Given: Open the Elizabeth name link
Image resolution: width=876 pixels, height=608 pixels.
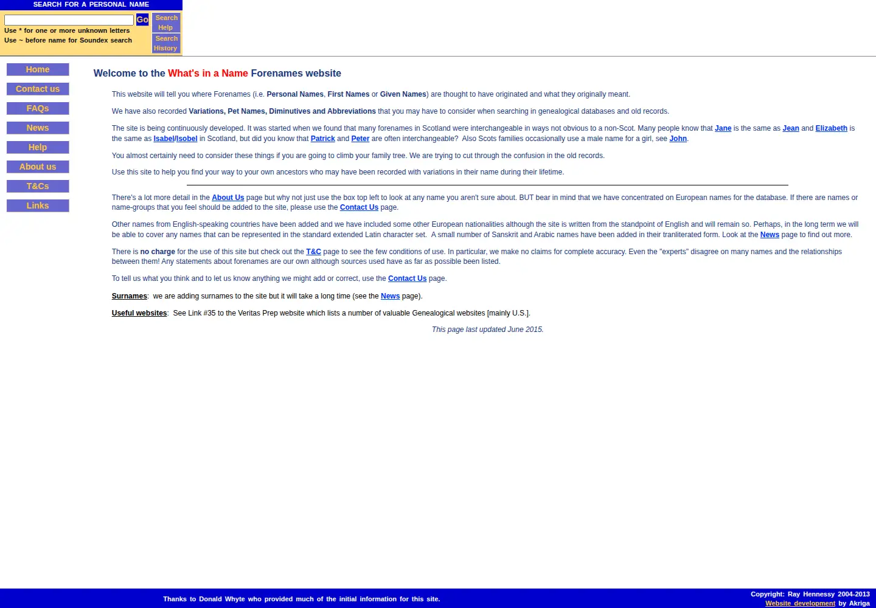Looking at the screenshot, I should pos(831,128).
